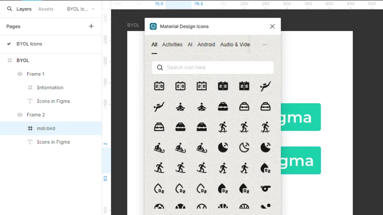Focus the 'Search icon here' field
The width and height of the screenshot is (383, 215).
(213, 67)
